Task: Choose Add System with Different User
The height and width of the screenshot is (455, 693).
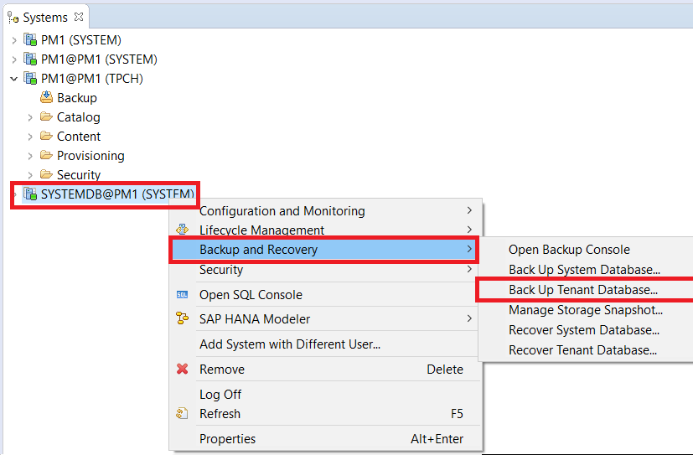Action: coord(325,344)
